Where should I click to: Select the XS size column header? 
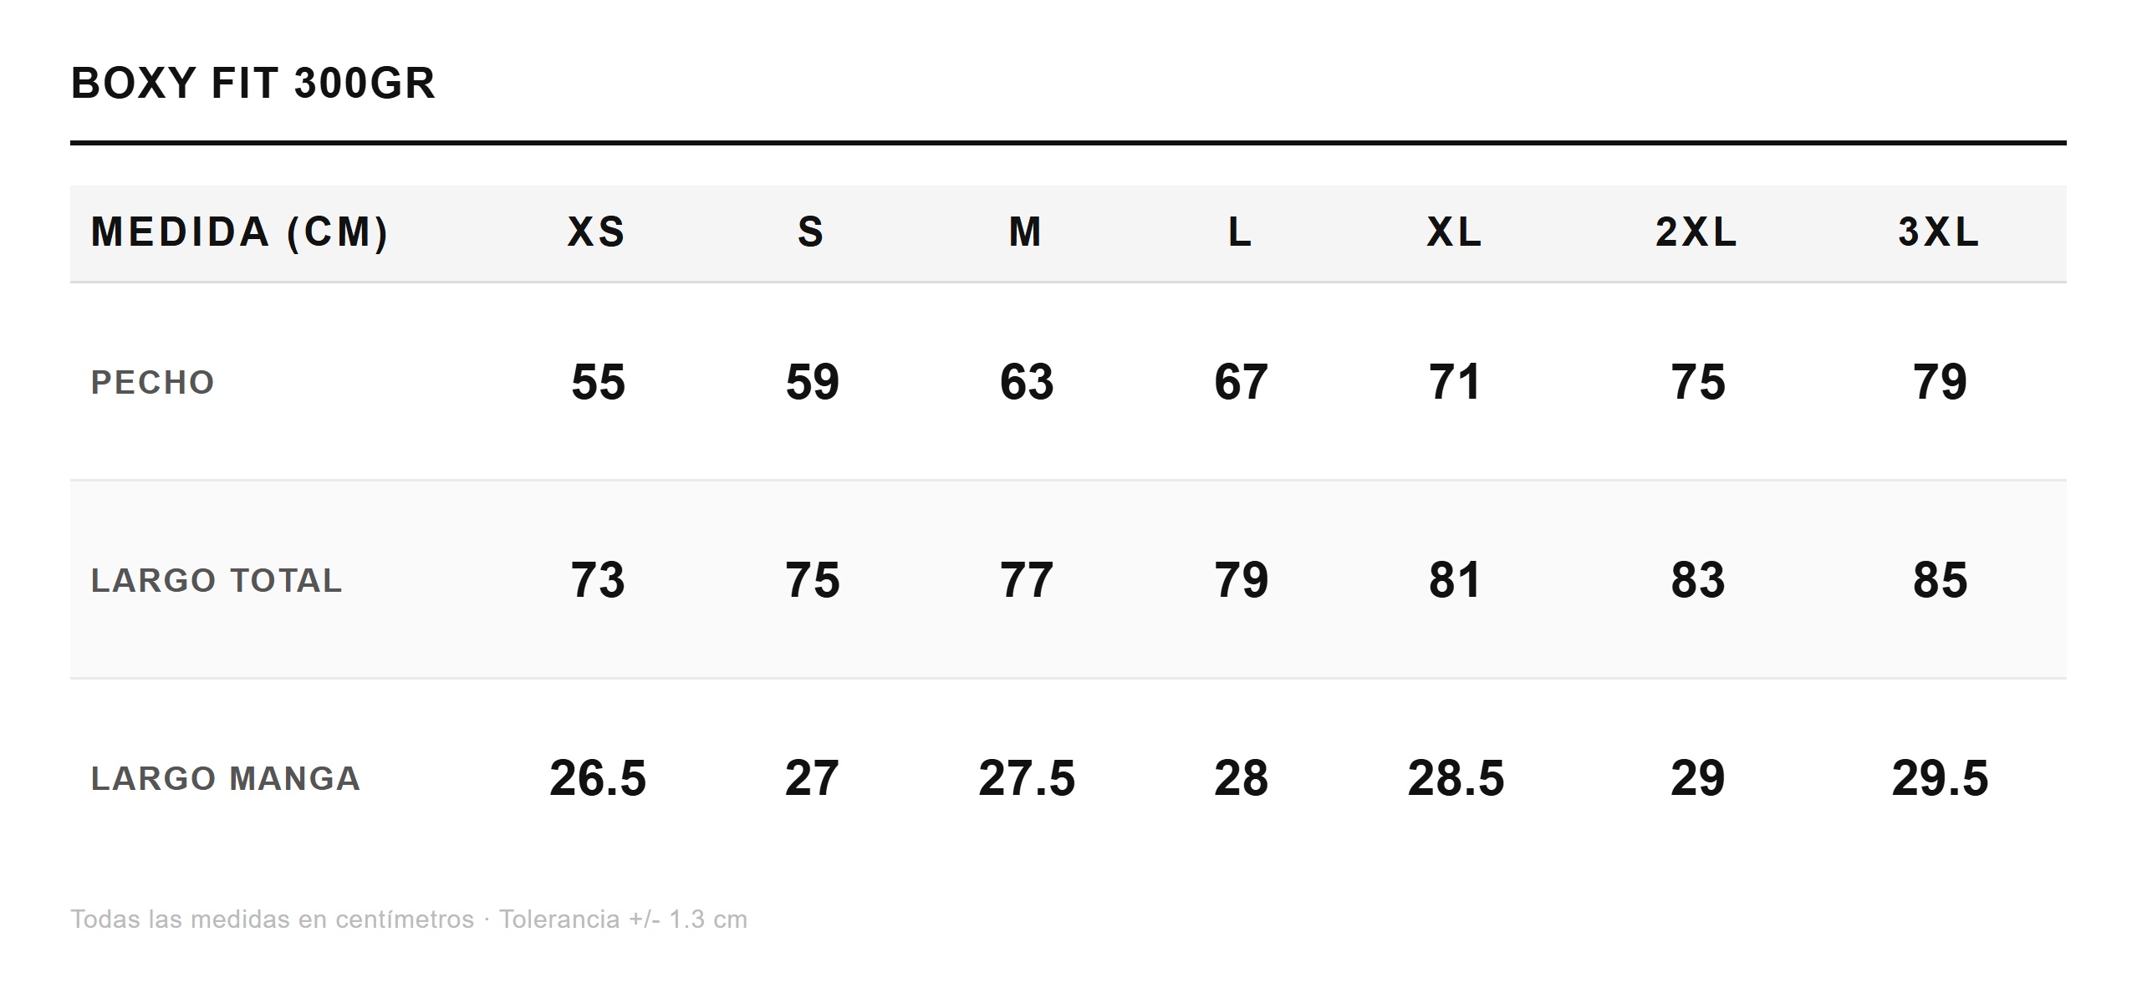coord(597,232)
